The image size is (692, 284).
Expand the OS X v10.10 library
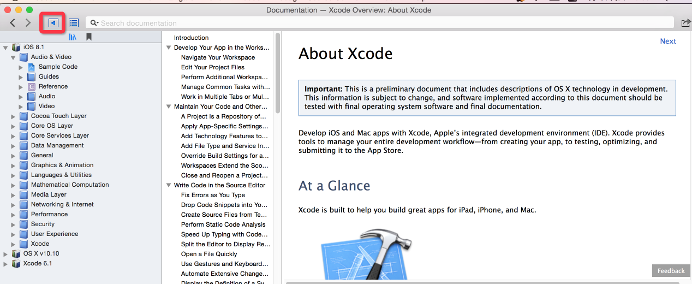point(5,254)
